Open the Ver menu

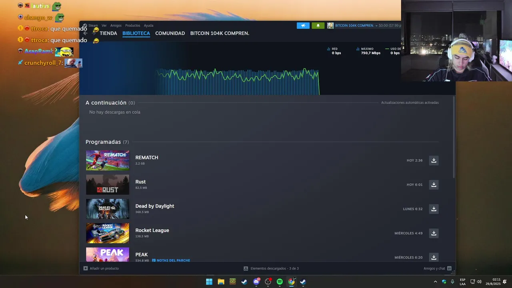point(104,26)
